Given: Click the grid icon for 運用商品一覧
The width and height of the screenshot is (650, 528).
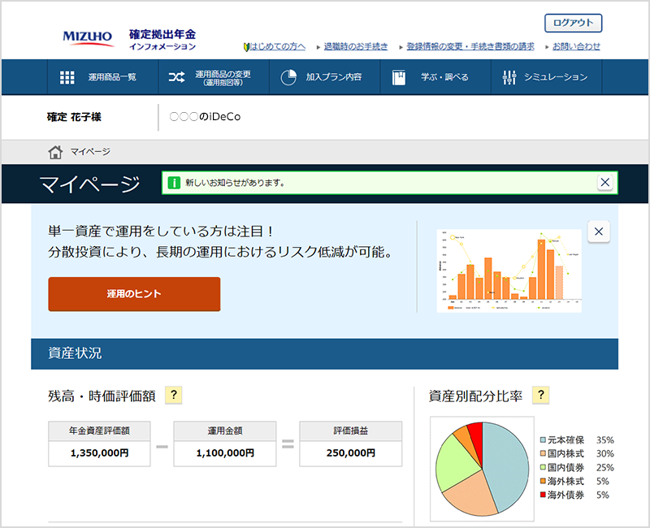Looking at the screenshot, I should [67, 77].
